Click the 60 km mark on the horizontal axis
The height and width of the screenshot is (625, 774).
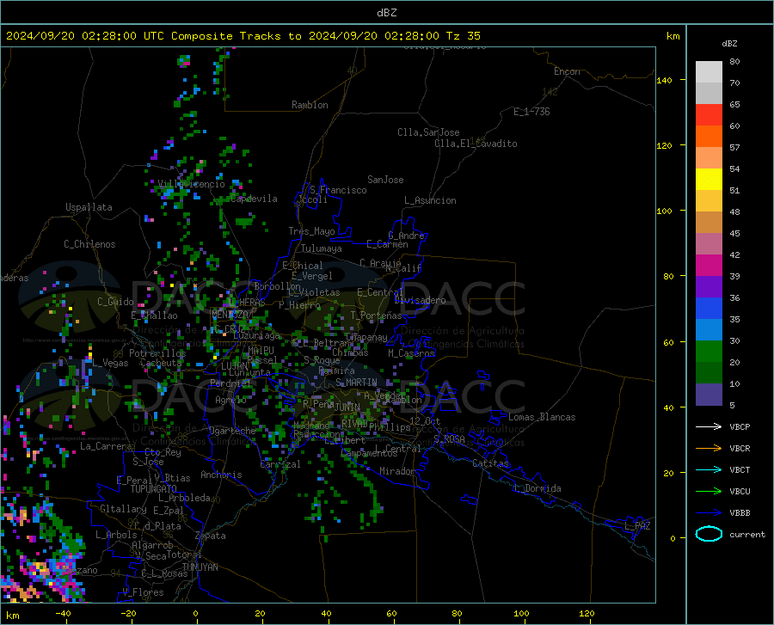(x=391, y=613)
